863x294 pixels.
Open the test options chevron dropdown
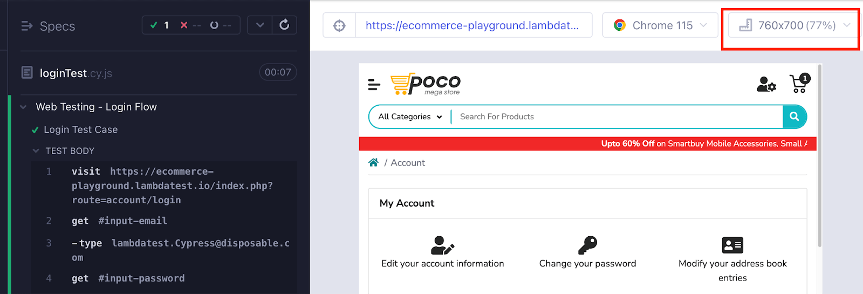(x=260, y=25)
